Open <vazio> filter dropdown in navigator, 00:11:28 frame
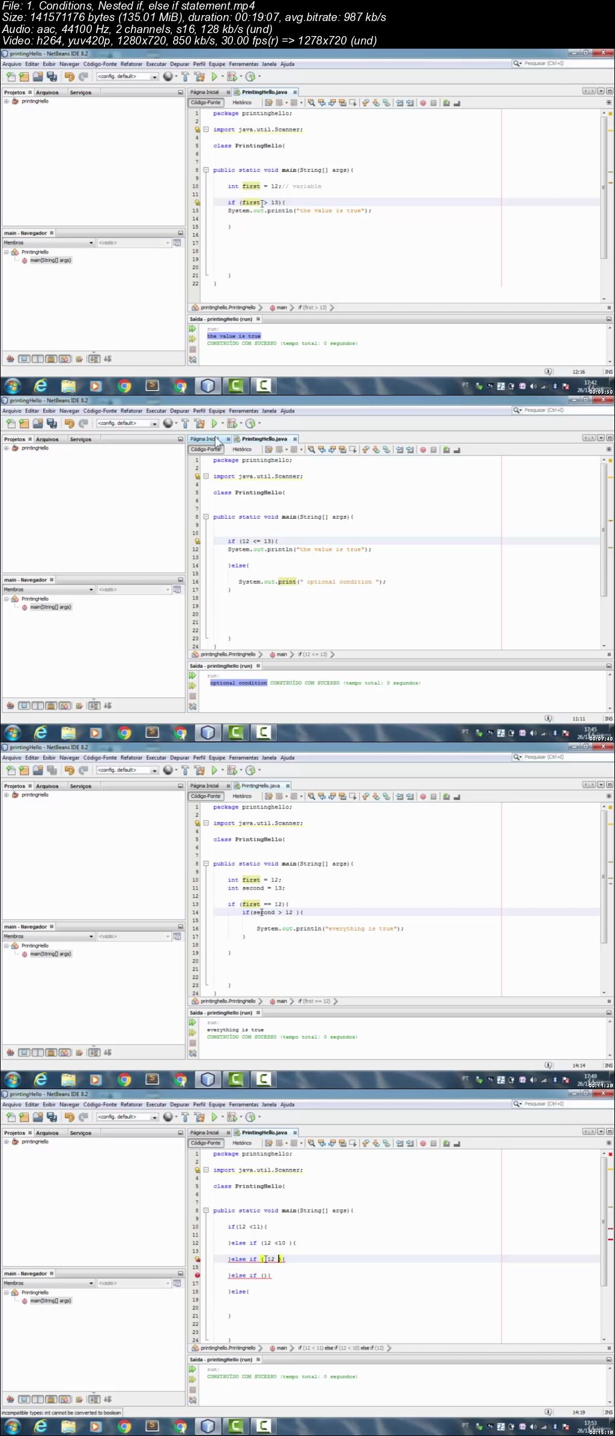The height and width of the screenshot is (1436, 615). 134,936
